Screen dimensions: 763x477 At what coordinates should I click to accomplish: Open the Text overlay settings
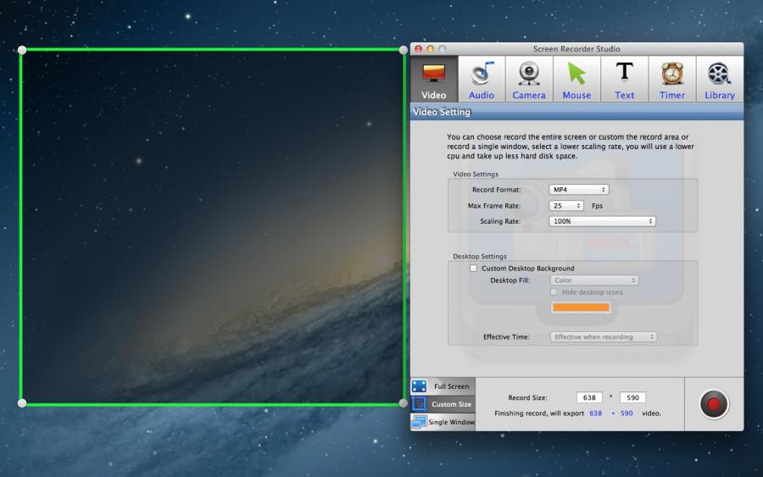click(624, 80)
